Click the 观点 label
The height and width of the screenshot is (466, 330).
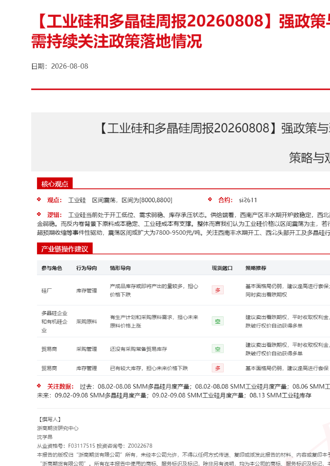tap(54, 200)
